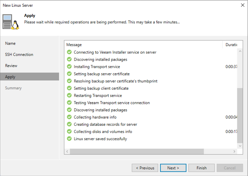The image size is (248, 176).
Task: Click the check beside Testing Veeam Transport service connection
Action: (69, 103)
